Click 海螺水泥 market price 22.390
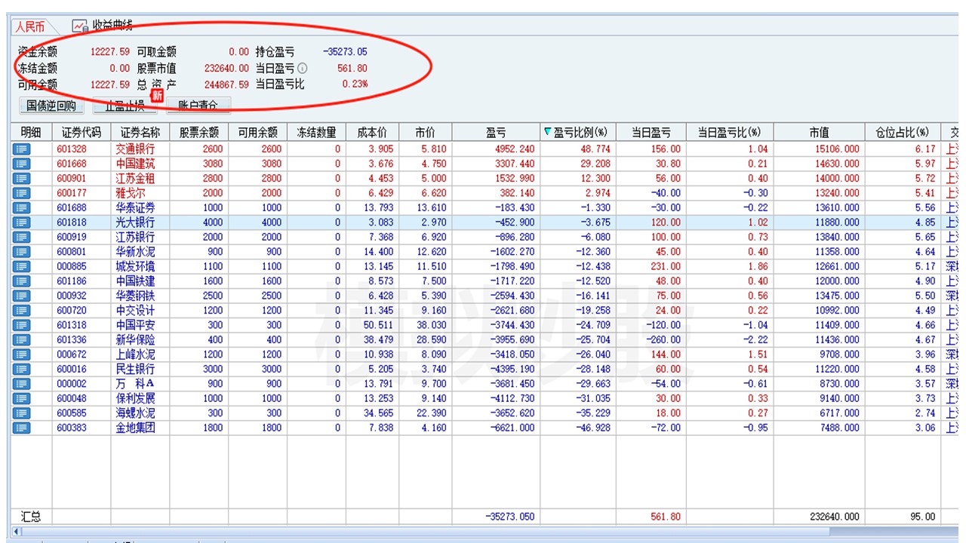Viewport: 966px width, 543px height. (x=432, y=413)
